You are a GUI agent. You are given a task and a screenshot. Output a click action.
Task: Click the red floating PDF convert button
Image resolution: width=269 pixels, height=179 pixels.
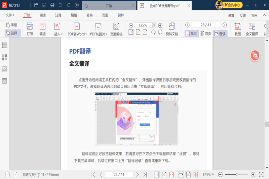(x=255, y=55)
